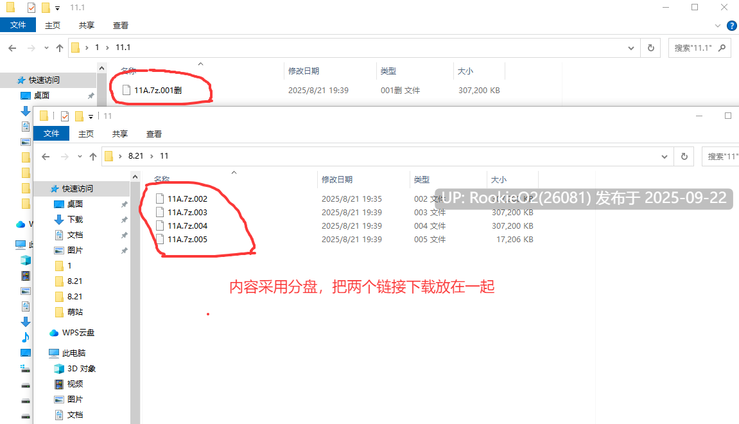The height and width of the screenshot is (424, 739).
Task: Sort by 大小 in the 11.1 window
Action: (x=465, y=71)
